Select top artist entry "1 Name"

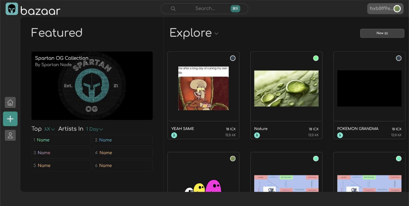[x=61, y=140]
